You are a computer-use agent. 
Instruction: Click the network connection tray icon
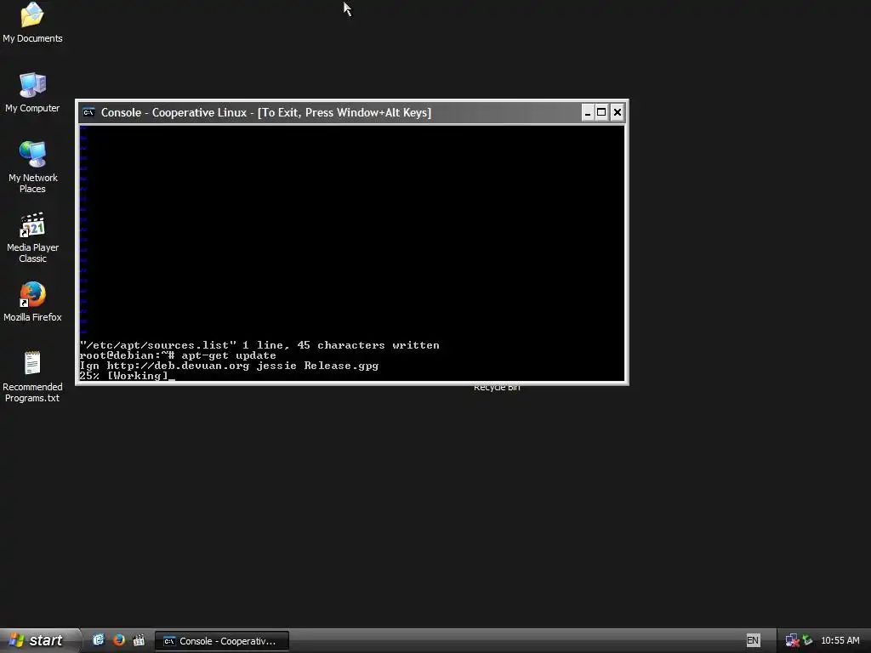point(792,641)
